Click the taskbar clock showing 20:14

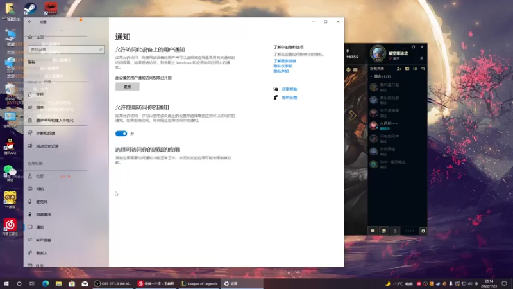[489, 283]
